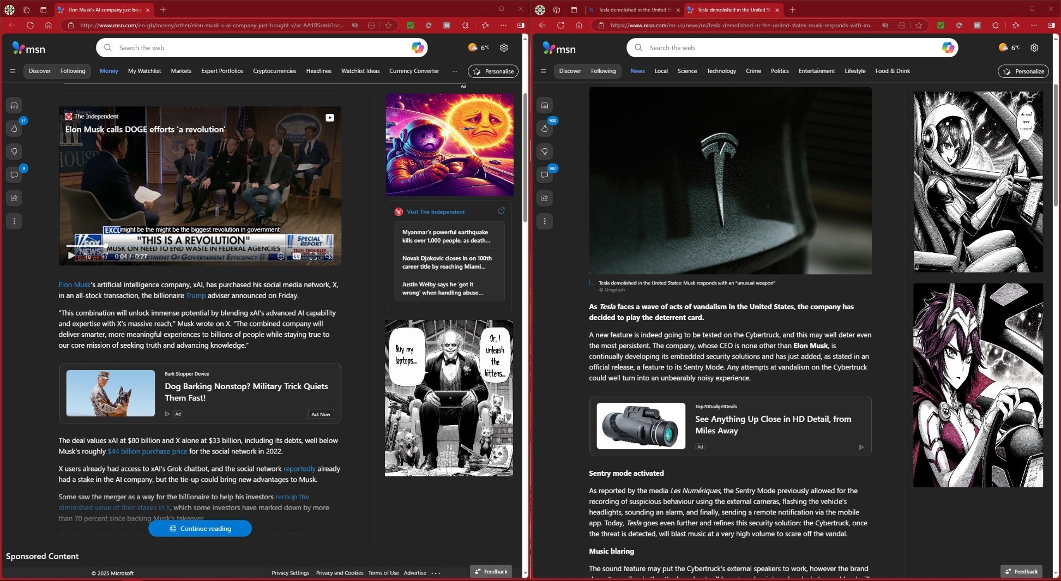Rewind the video by 10 seconds
Image resolution: width=1061 pixels, height=581 pixels.
tap(88, 256)
